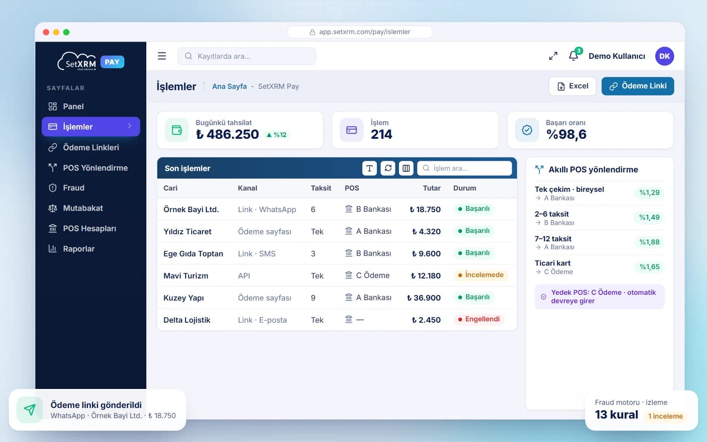Click the Excel export button
Image resolution: width=707 pixels, height=442 pixels.
click(x=572, y=86)
